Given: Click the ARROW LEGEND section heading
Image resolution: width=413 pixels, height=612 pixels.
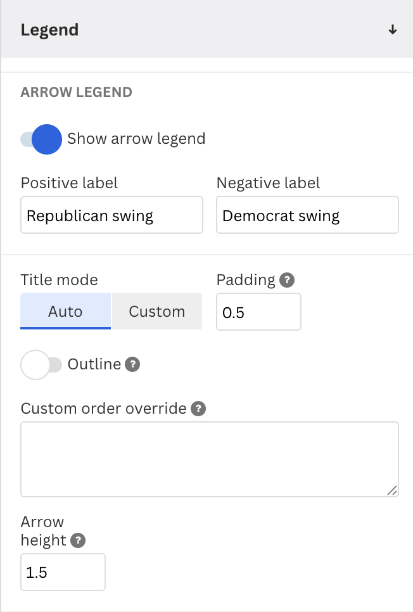Looking at the screenshot, I should tap(77, 92).
